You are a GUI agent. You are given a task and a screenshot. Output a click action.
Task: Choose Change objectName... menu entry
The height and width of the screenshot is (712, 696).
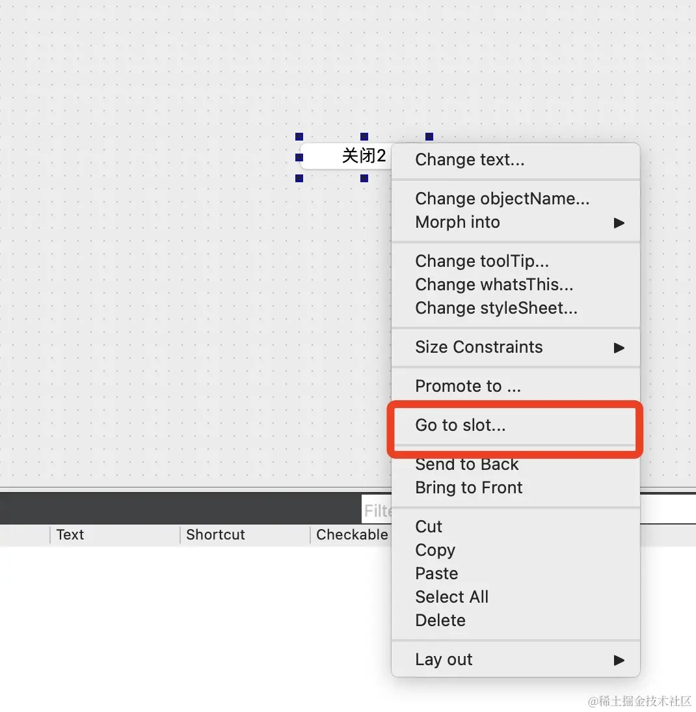[515, 199]
